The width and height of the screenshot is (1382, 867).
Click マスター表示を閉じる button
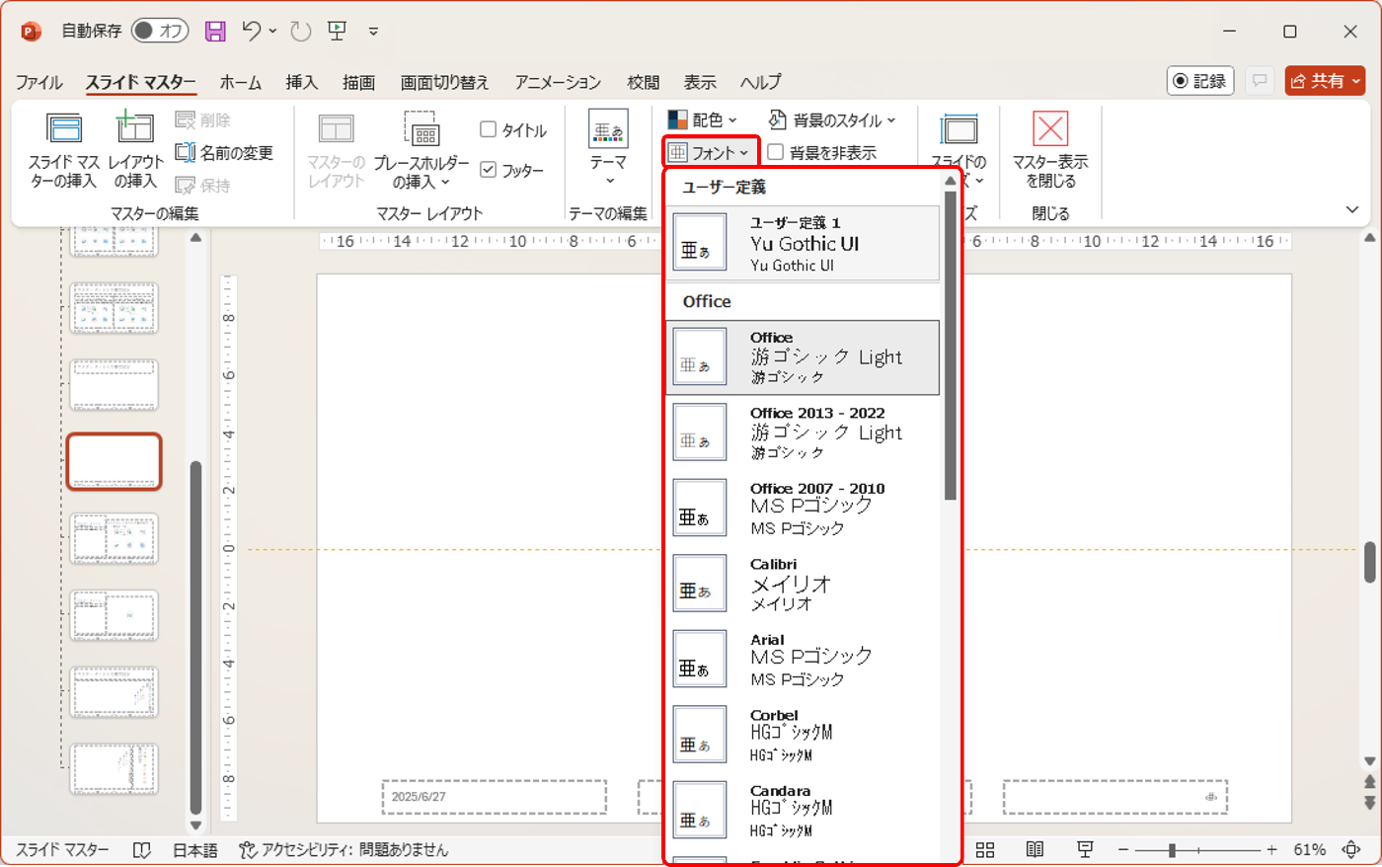1050,150
